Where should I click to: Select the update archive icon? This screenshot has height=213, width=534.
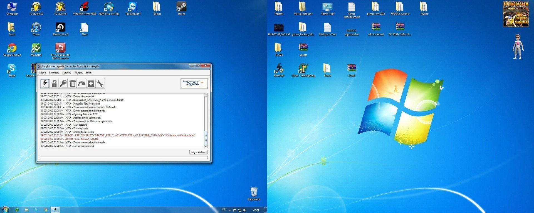click(303, 50)
